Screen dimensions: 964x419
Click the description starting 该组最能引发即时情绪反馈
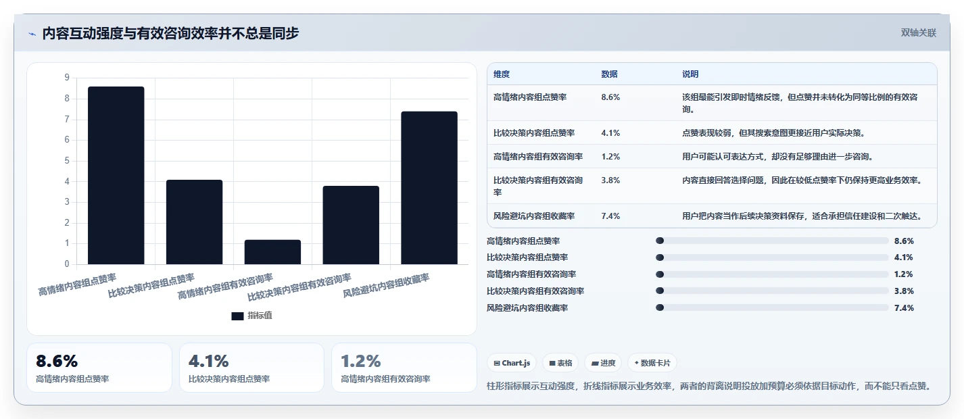tap(800, 103)
